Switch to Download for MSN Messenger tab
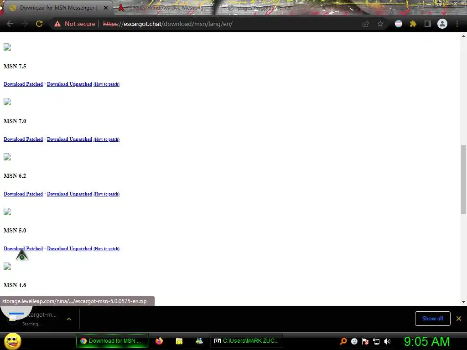This screenshot has height=350, width=467. pos(57,8)
